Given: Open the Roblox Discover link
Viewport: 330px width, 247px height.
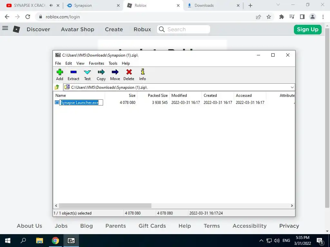Looking at the screenshot, I should 38,29.
